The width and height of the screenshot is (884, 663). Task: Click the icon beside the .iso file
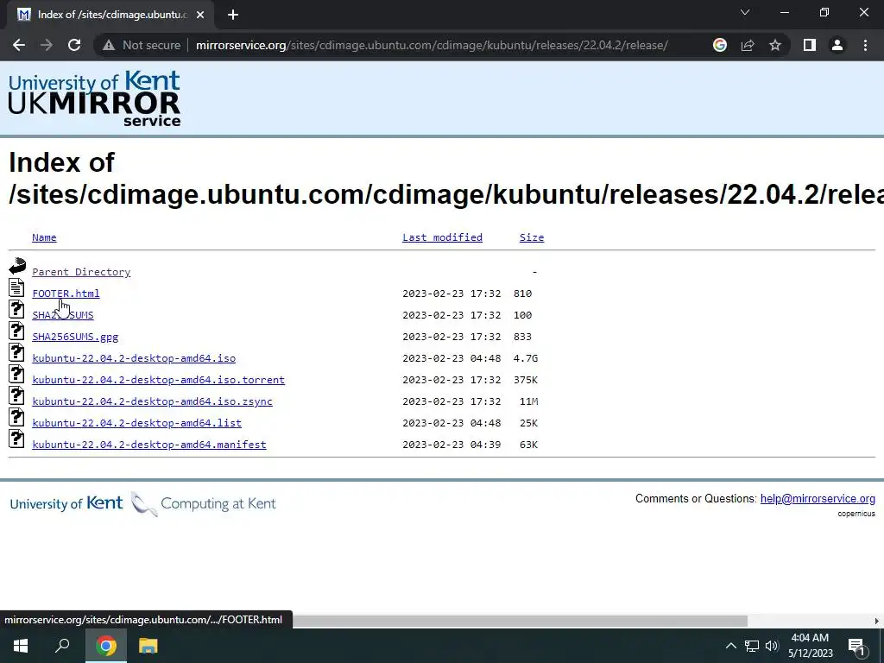[x=17, y=352]
